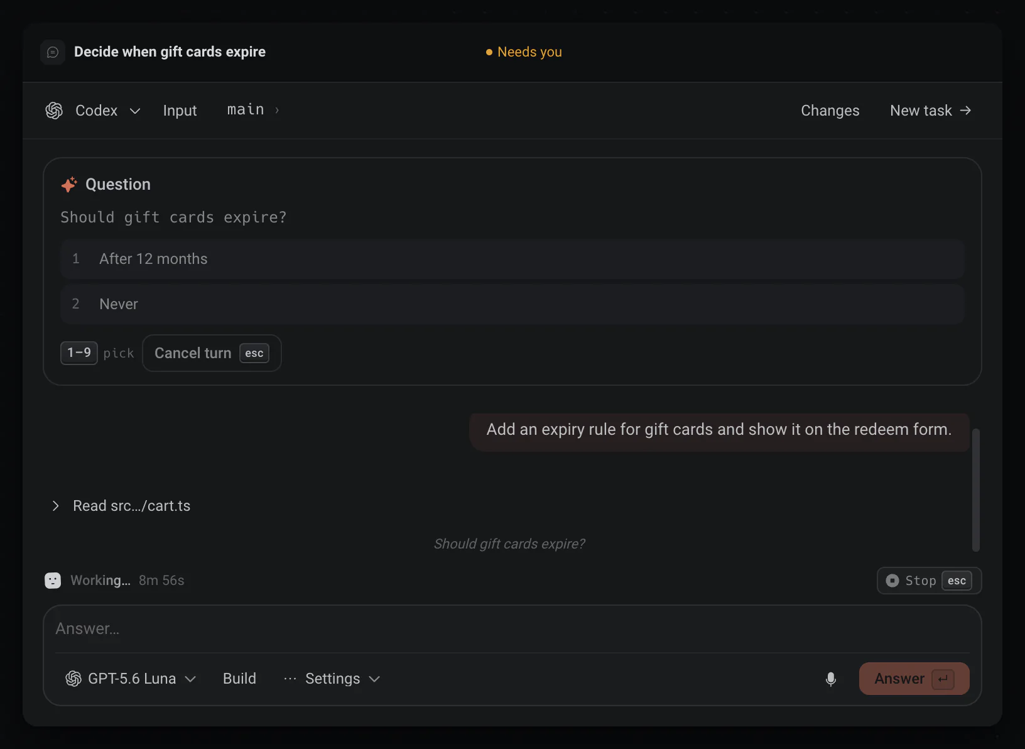Image resolution: width=1025 pixels, height=749 pixels.
Task: Click the OpenAI logo beside GPT-5.6 Luna
Action: pos(73,679)
